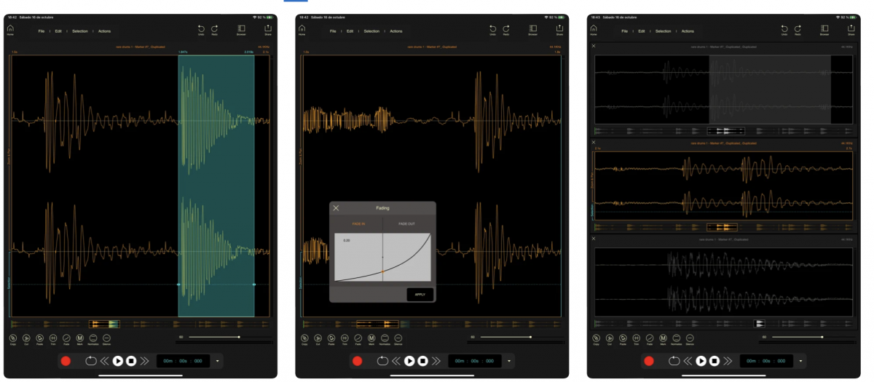Open the Selection menu in the left screenshot

tap(80, 31)
